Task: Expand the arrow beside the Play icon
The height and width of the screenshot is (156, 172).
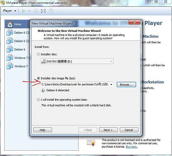Action: 29,11
